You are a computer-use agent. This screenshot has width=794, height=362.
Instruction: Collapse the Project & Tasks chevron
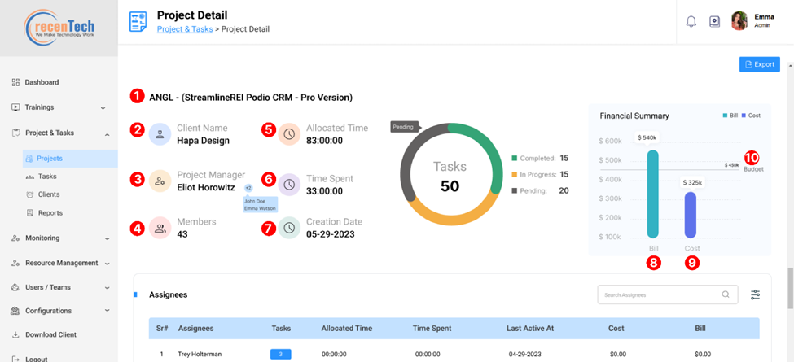pyautogui.click(x=107, y=134)
